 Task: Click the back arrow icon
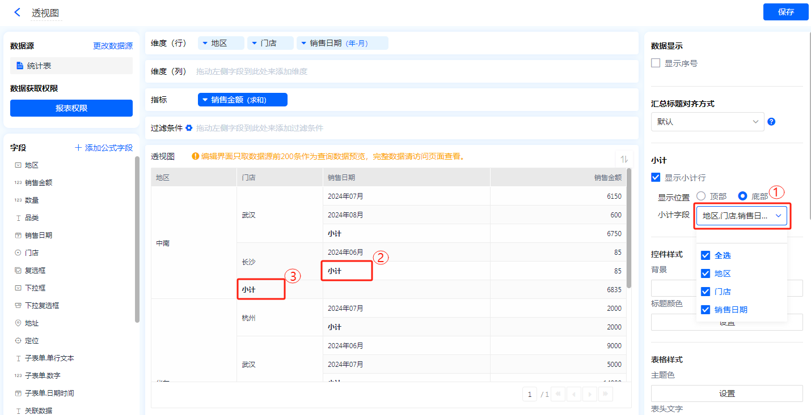(x=17, y=12)
